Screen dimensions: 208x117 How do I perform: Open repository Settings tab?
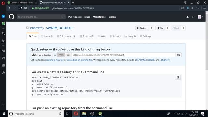click(145, 36)
